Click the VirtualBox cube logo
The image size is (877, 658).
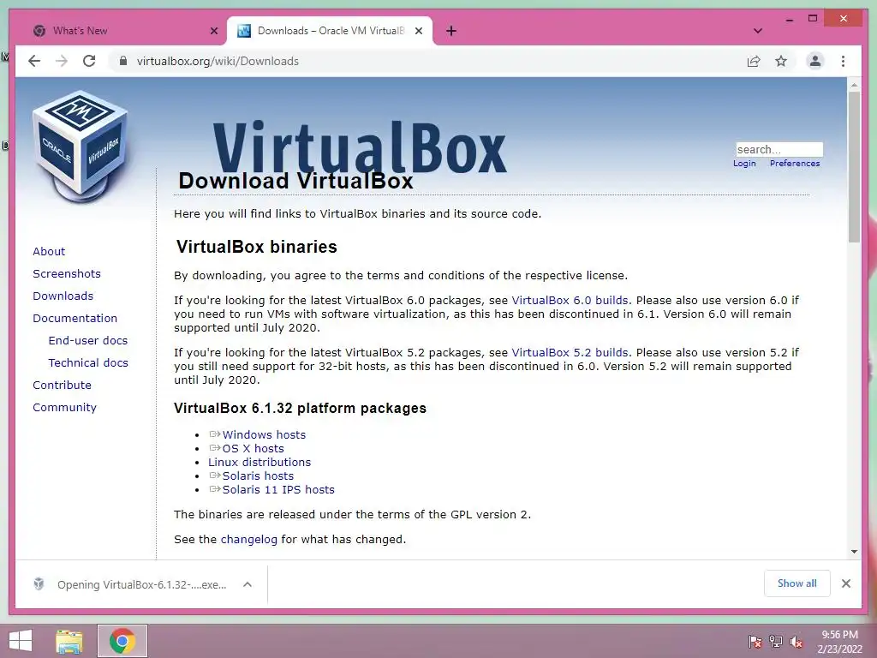pos(81,147)
